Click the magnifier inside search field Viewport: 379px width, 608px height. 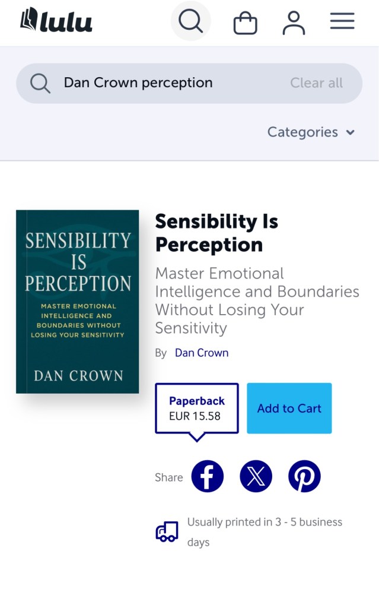40,83
